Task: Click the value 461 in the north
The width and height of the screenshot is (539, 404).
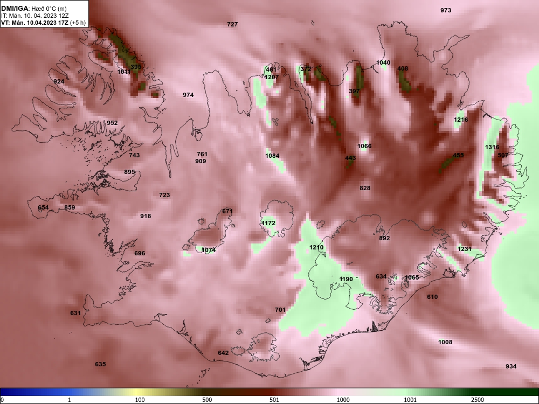Action: 271,70
